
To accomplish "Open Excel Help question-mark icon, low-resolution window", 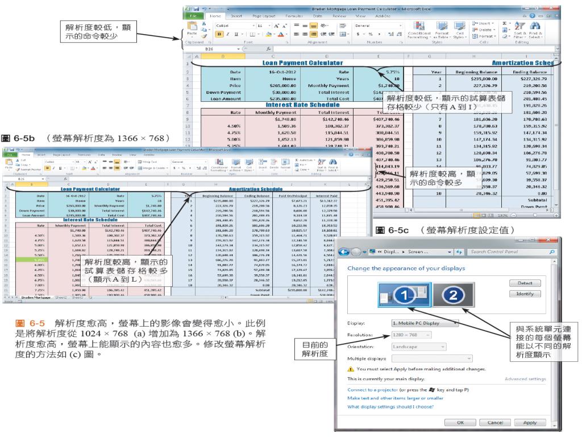I will (x=532, y=16).
